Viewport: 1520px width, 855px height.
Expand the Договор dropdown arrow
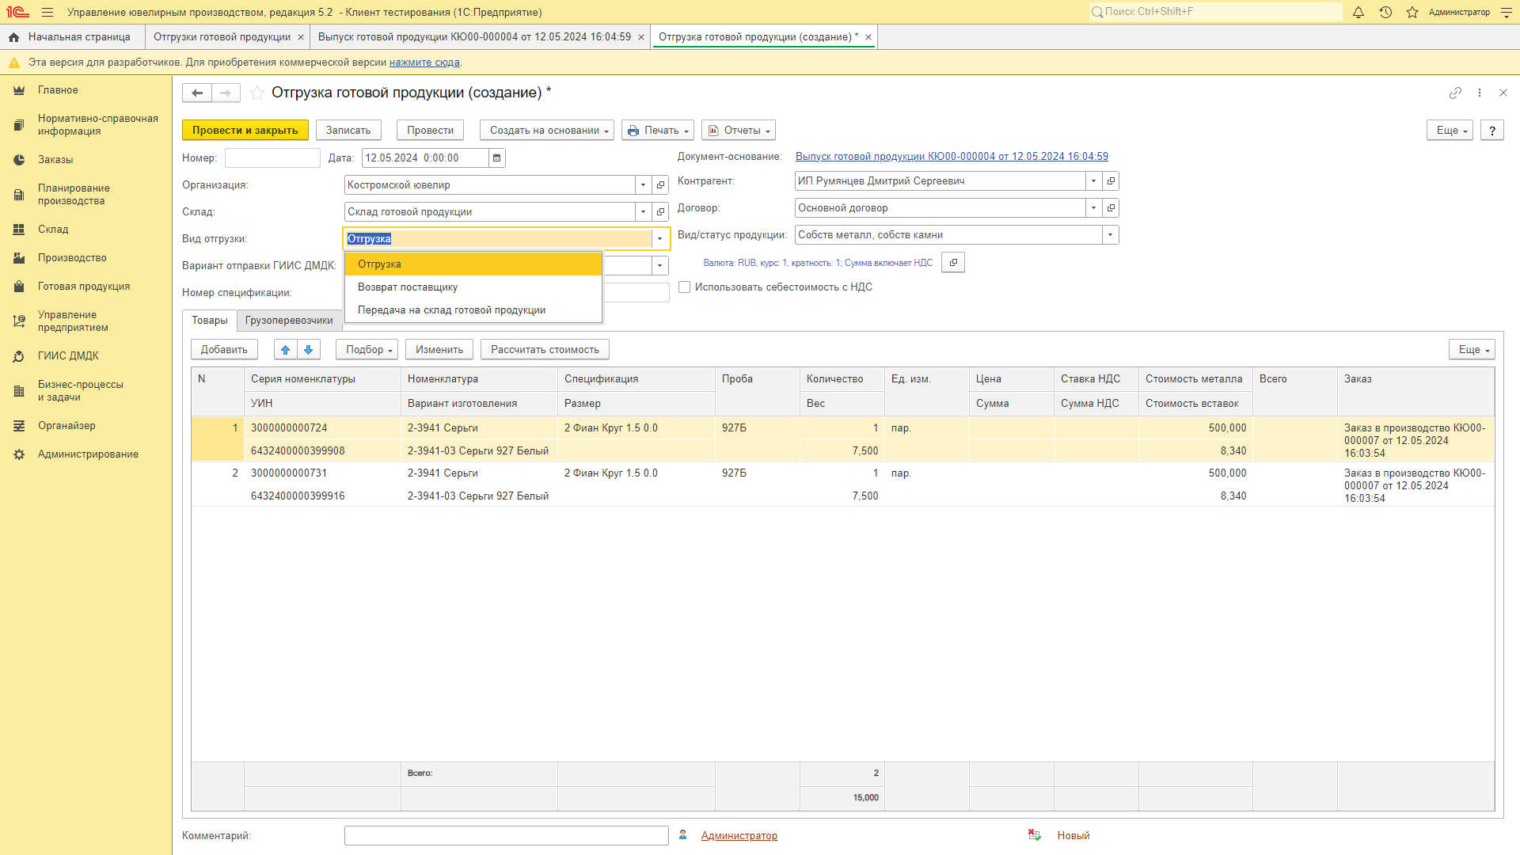1093,208
